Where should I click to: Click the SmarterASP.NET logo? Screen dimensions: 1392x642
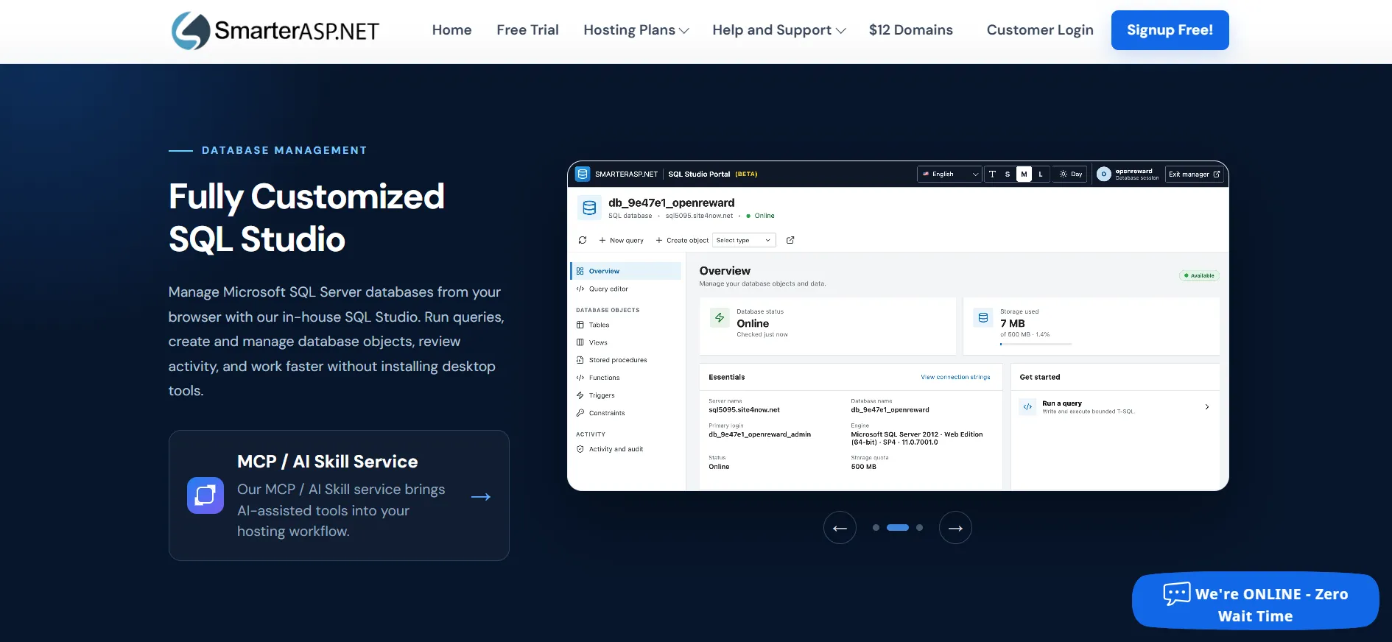[275, 30]
